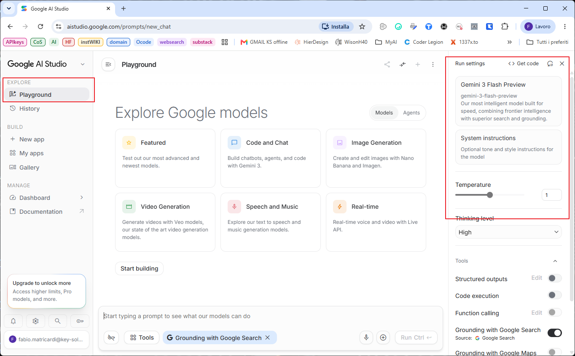This screenshot has height=356, width=575.
Task: Click the Run Ctrl button
Action: (x=416, y=337)
